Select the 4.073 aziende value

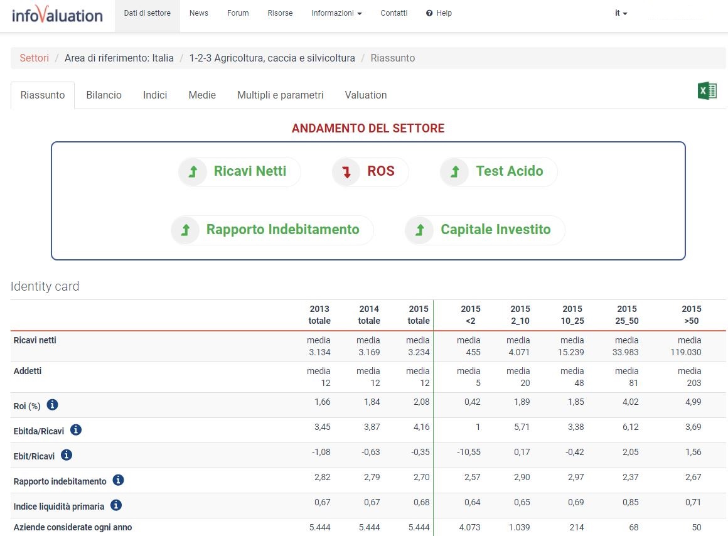469,527
